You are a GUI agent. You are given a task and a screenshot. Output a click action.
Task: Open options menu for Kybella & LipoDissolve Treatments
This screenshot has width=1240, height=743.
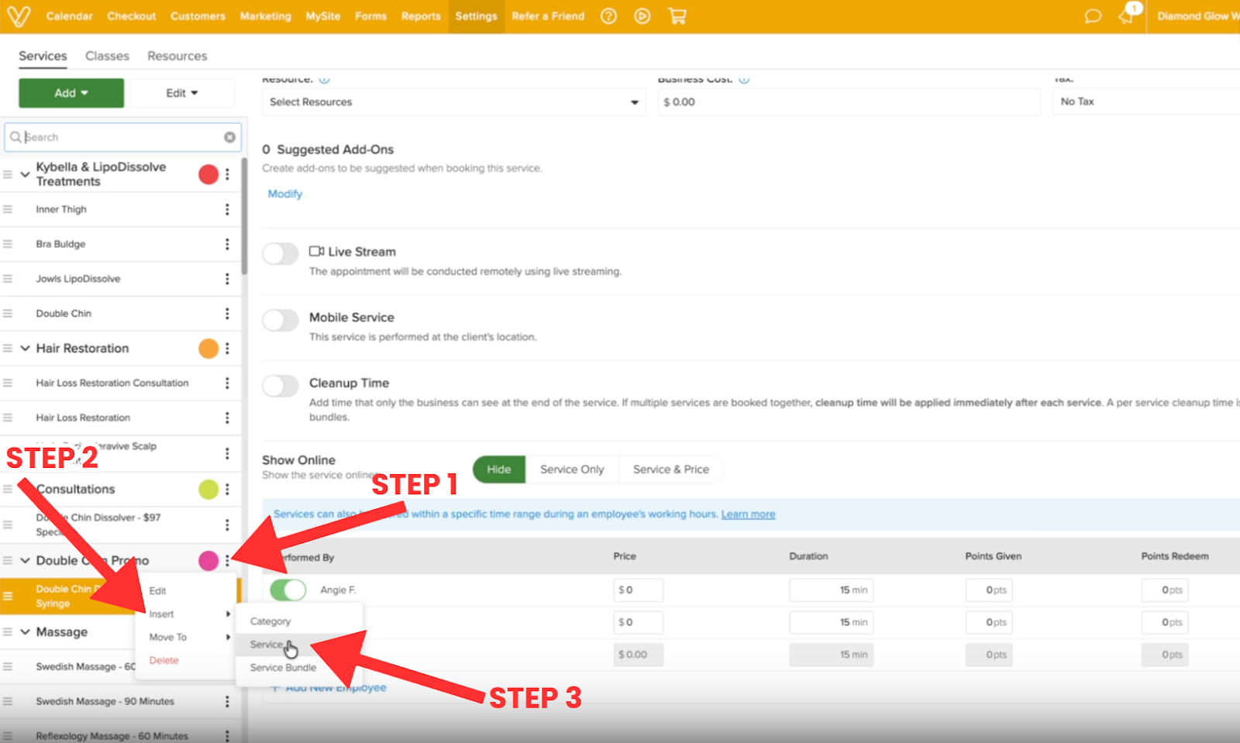tap(227, 174)
